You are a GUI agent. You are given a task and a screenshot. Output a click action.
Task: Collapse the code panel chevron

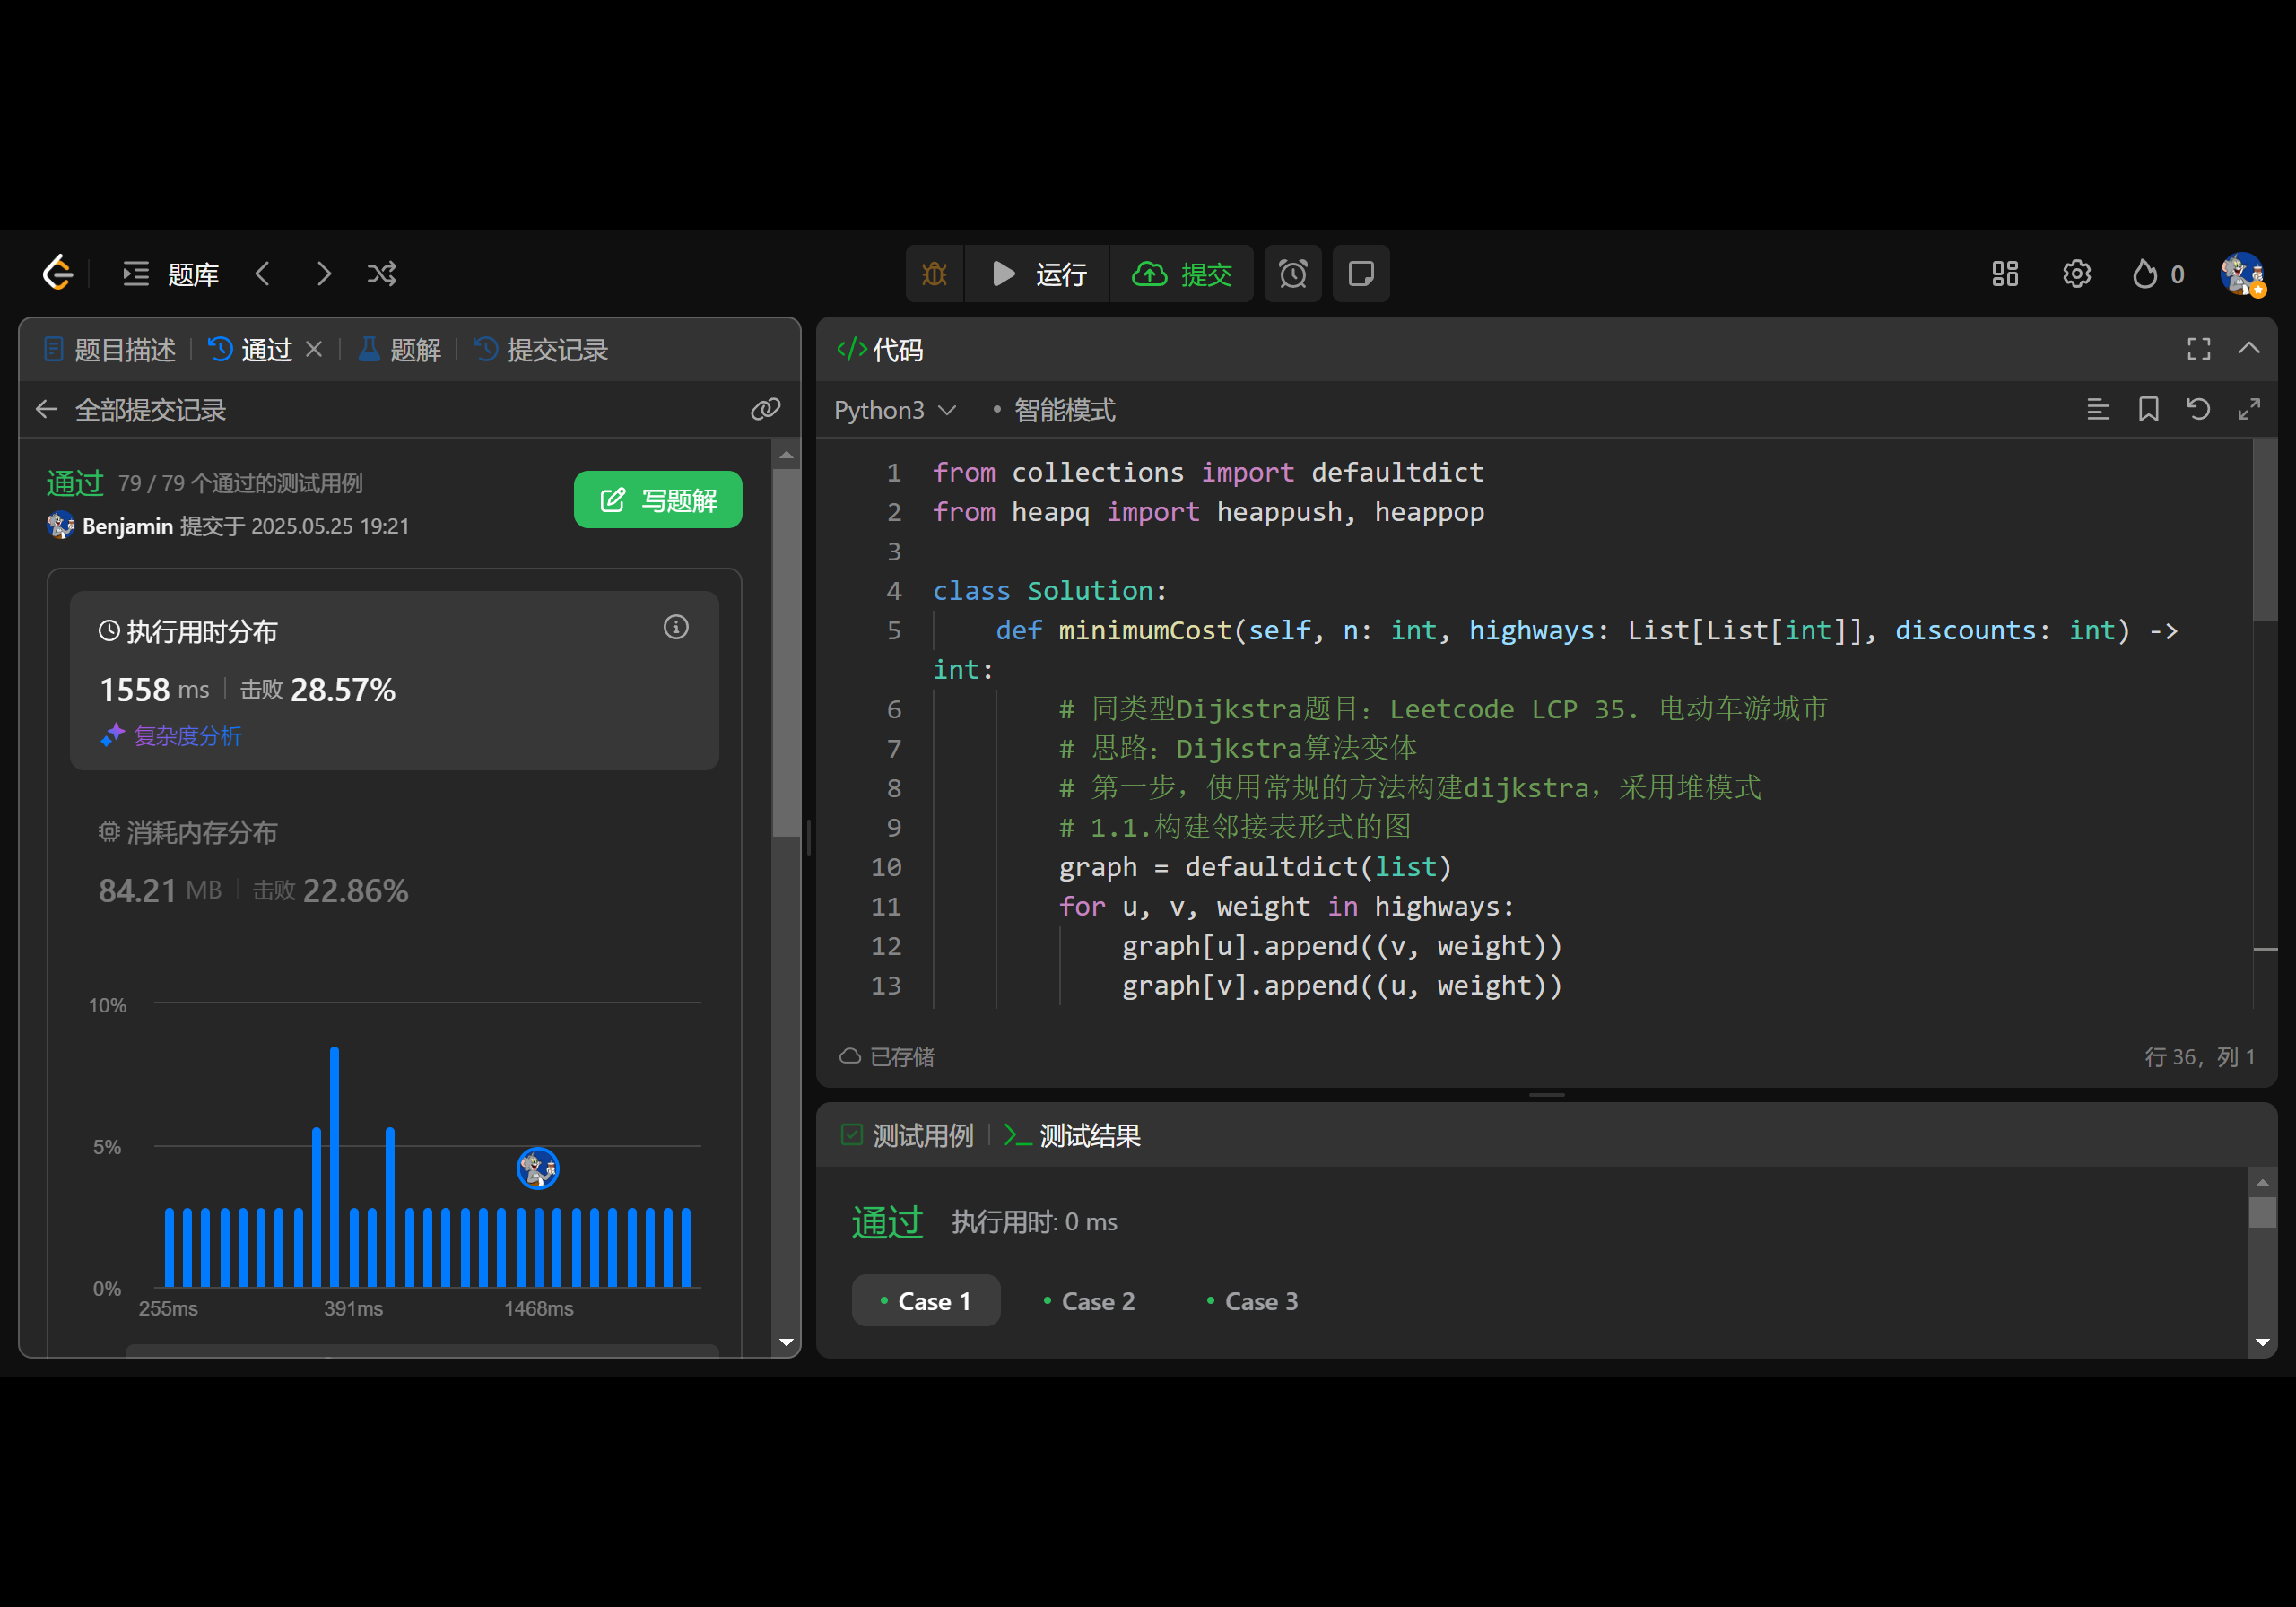tap(2248, 348)
